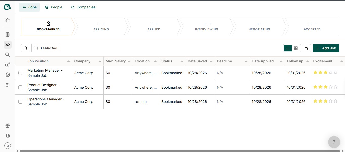Open the help question mark bubble
345x152 pixels.
334,142
